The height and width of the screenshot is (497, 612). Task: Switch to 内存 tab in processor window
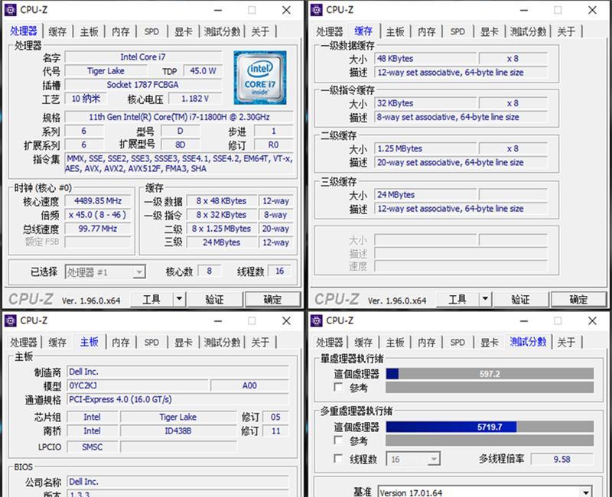coord(121,31)
